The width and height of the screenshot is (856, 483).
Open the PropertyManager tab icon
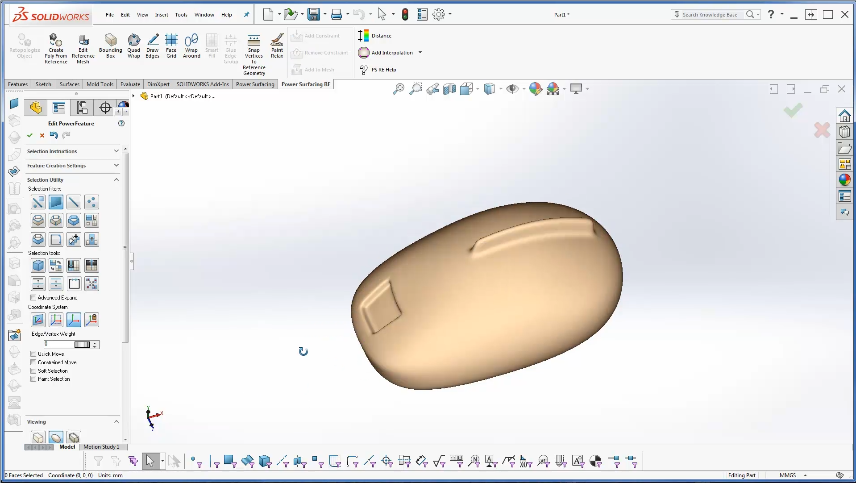tap(59, 108)
